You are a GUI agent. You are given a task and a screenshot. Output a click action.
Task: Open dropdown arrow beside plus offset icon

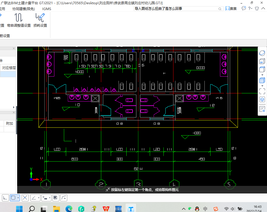(x=50, y=198)
